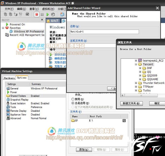Select the 总是启用 (Always enabled) radio button
Screen dimensions: 165x156
tap(73, 103)
